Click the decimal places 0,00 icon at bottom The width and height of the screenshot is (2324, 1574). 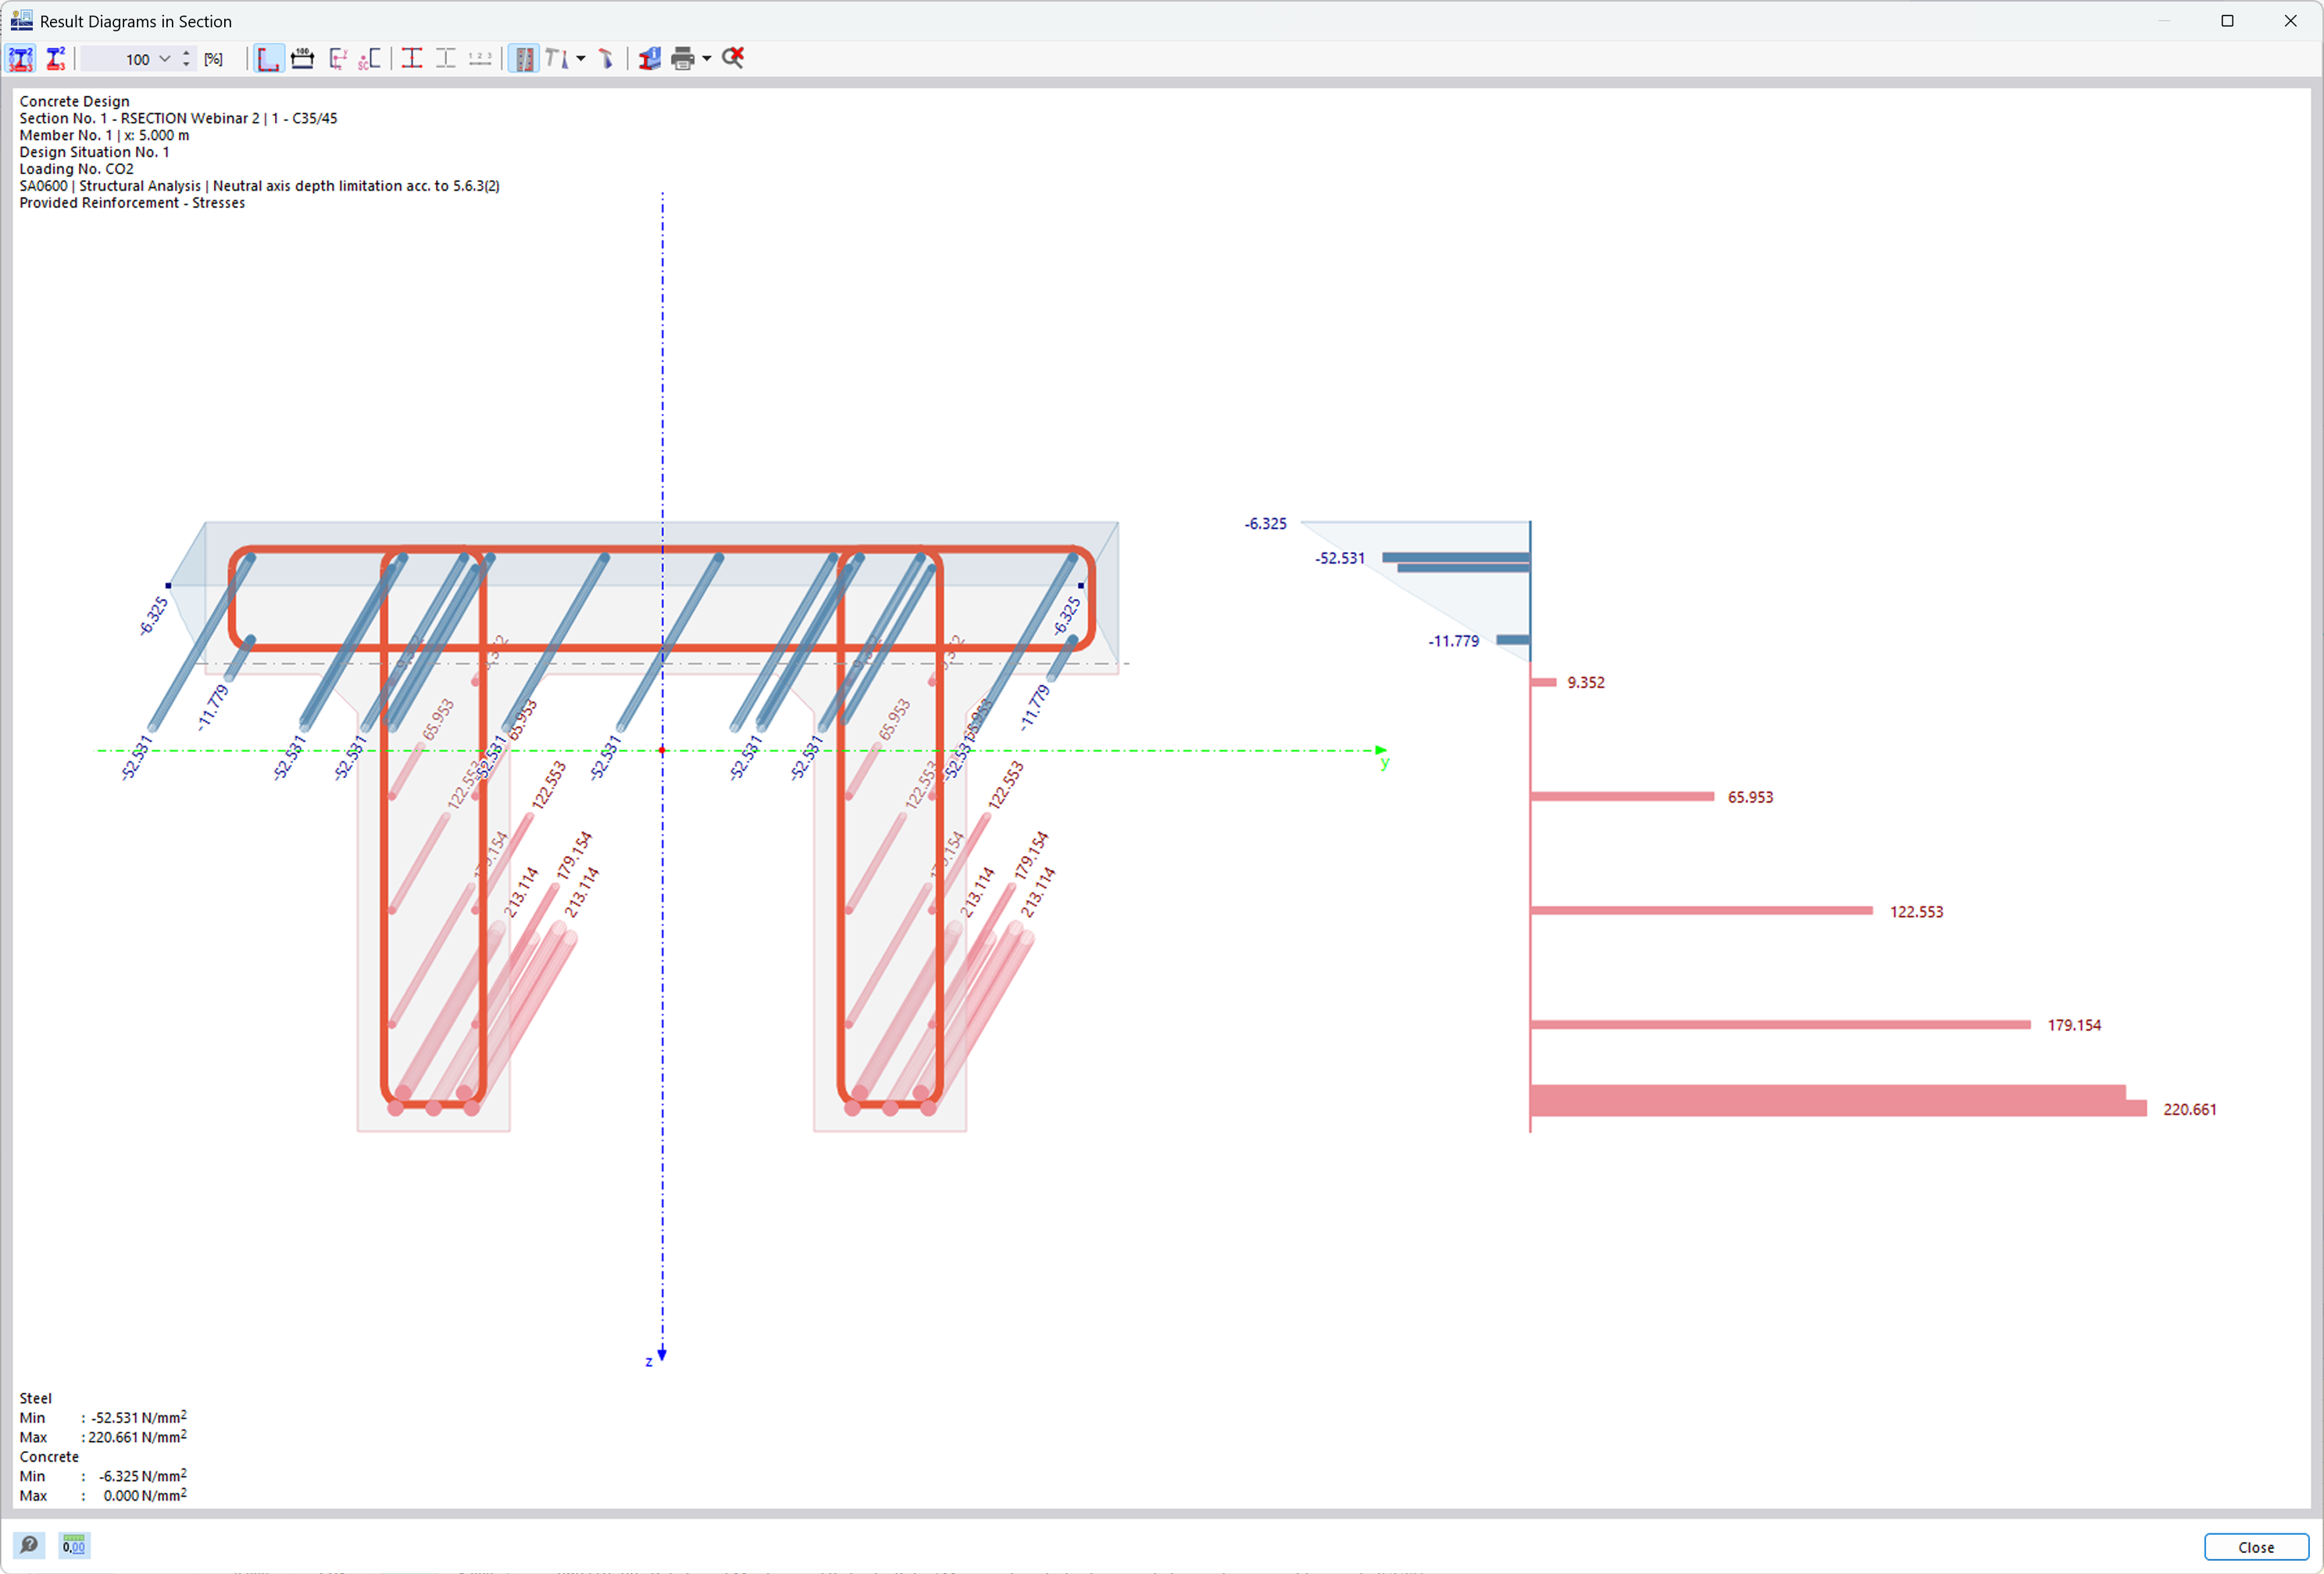coord(74,1545)
